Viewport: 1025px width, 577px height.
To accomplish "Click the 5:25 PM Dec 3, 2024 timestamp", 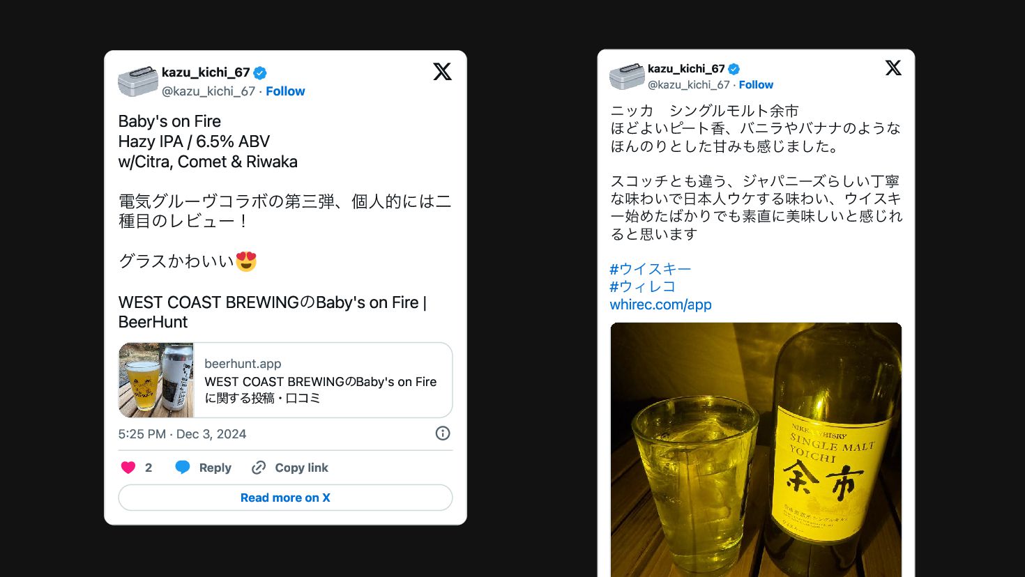I will 182,434.
